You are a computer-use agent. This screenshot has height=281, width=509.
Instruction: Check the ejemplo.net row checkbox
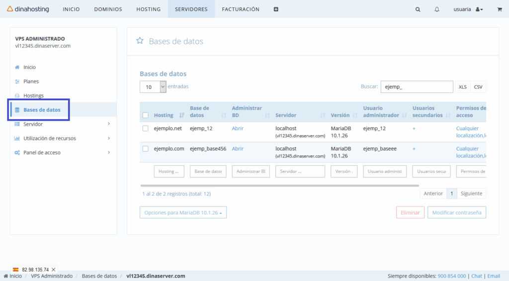pyautogui.click(x=146, y=129)
